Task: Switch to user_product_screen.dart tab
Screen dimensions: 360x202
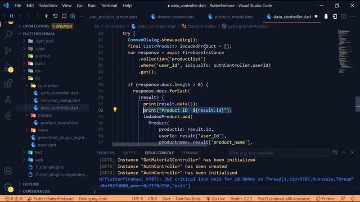Action: [112, 17]
